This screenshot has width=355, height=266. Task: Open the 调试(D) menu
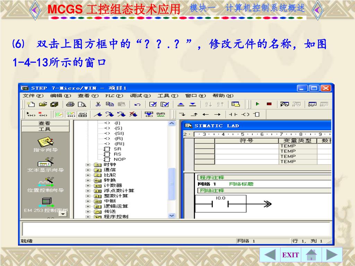(x=140, y=96)
